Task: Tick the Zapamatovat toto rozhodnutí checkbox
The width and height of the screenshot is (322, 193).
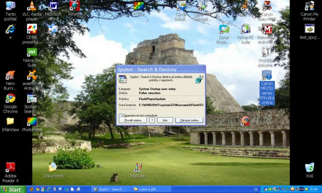Action: click(x=120, y=115)
